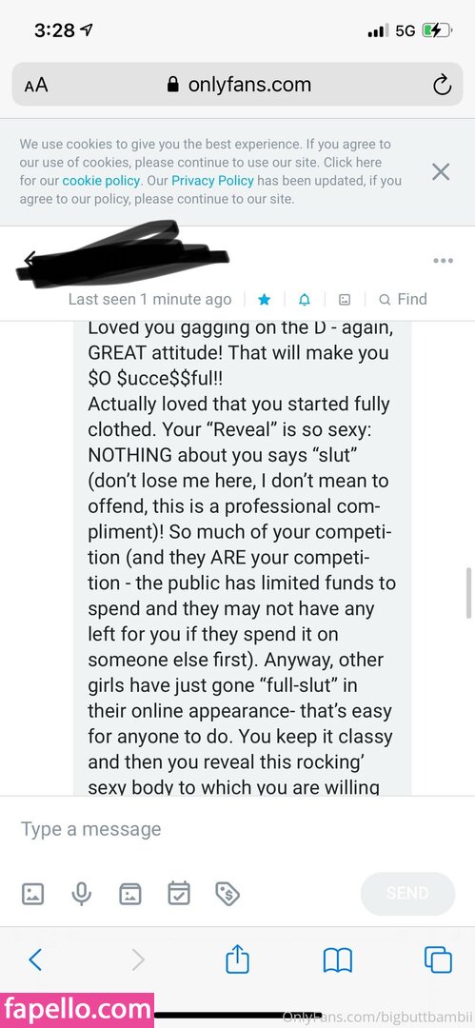
Task: Set message price with the tag icon
Action: click(x=228, y=894)
